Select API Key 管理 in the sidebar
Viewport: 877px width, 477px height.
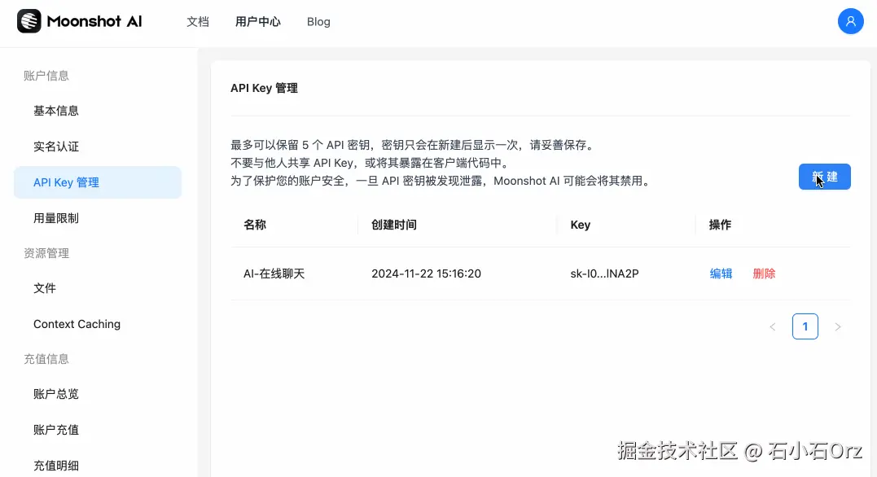tap(98, 182)
